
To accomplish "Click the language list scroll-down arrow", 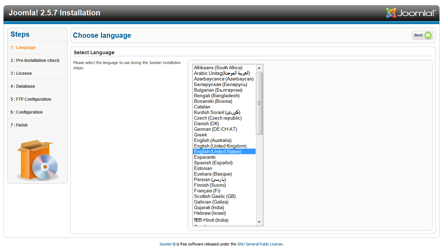I will click(259, 222).
